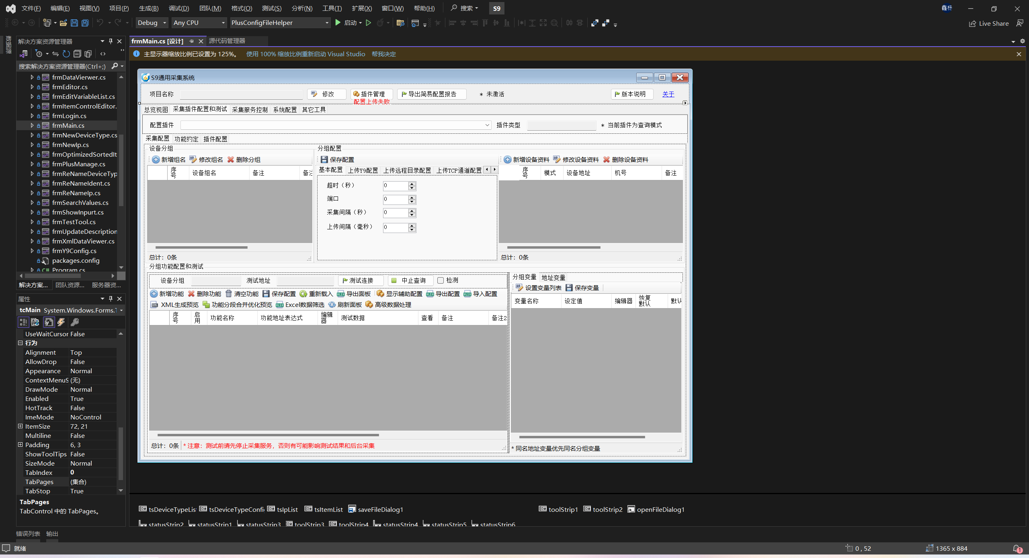The height and width of the screenshot is (558, 1029).
Task: Click 删除功能 delete function button
Action: pyautogui.click(x=204, y=294)
